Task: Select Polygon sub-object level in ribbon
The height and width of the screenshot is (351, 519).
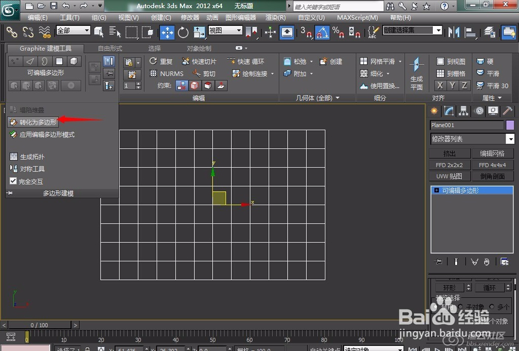Action: [59, 61]
